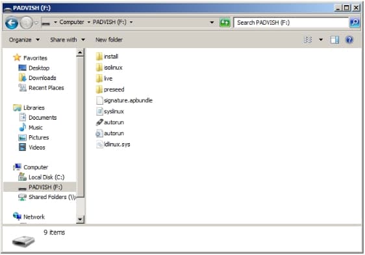Screen dimensions: 365x255
Task: Click the title bar drive icon
Action: (x=8, y=8)
